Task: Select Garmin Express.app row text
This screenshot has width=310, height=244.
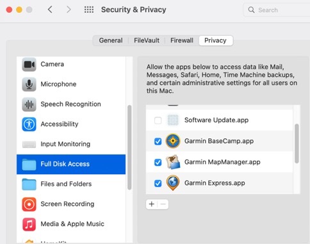Action: [215, 183]
